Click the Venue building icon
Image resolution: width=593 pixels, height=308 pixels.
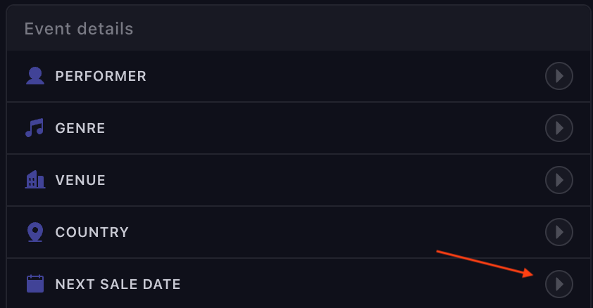pos(35,180)
